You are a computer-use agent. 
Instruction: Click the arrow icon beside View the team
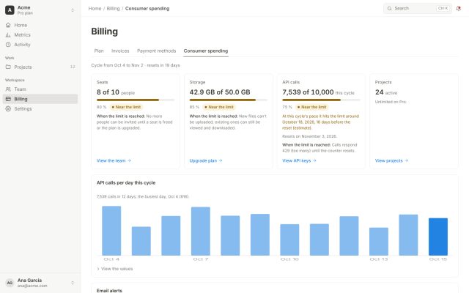pyautogui.click(x=129, y=160)
